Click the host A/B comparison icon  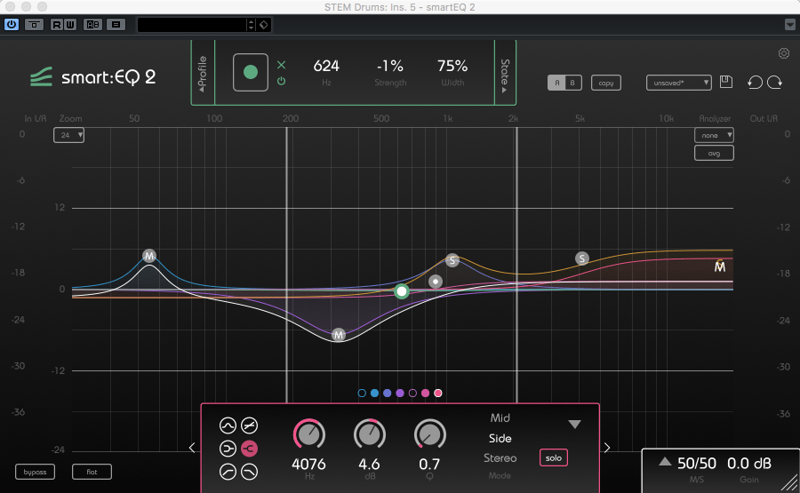92,24
